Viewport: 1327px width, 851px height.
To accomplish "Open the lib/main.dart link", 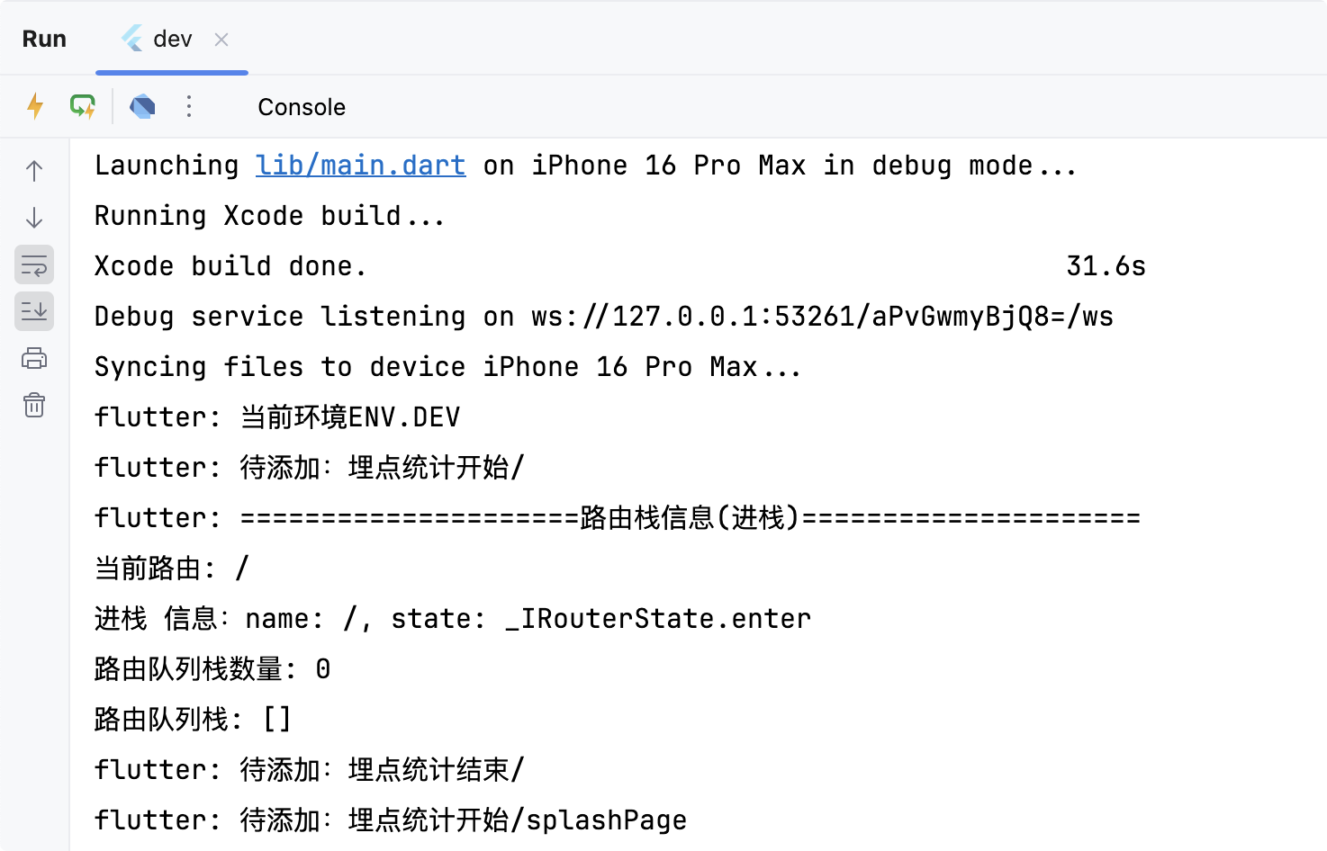I will coord(361,166).
